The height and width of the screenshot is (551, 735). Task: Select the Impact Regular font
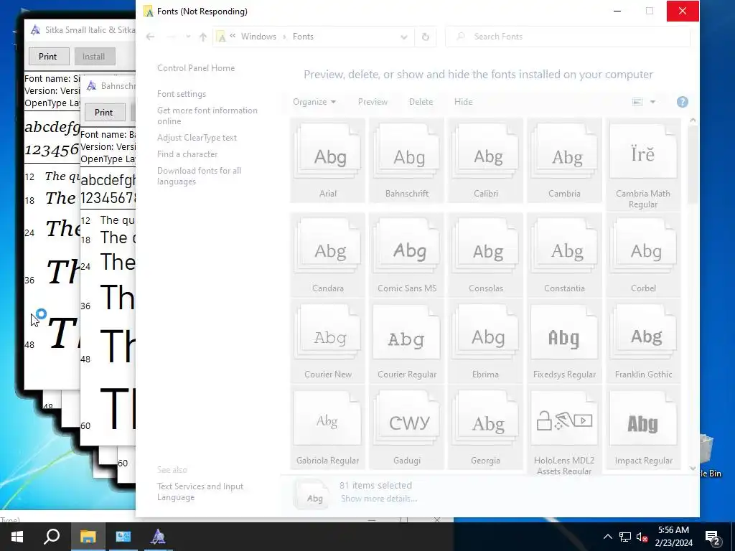click(x=643, y=428)
